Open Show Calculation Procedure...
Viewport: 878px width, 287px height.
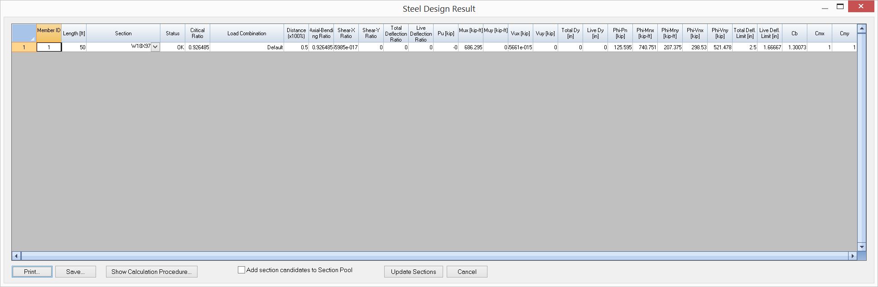coord(151,272)
